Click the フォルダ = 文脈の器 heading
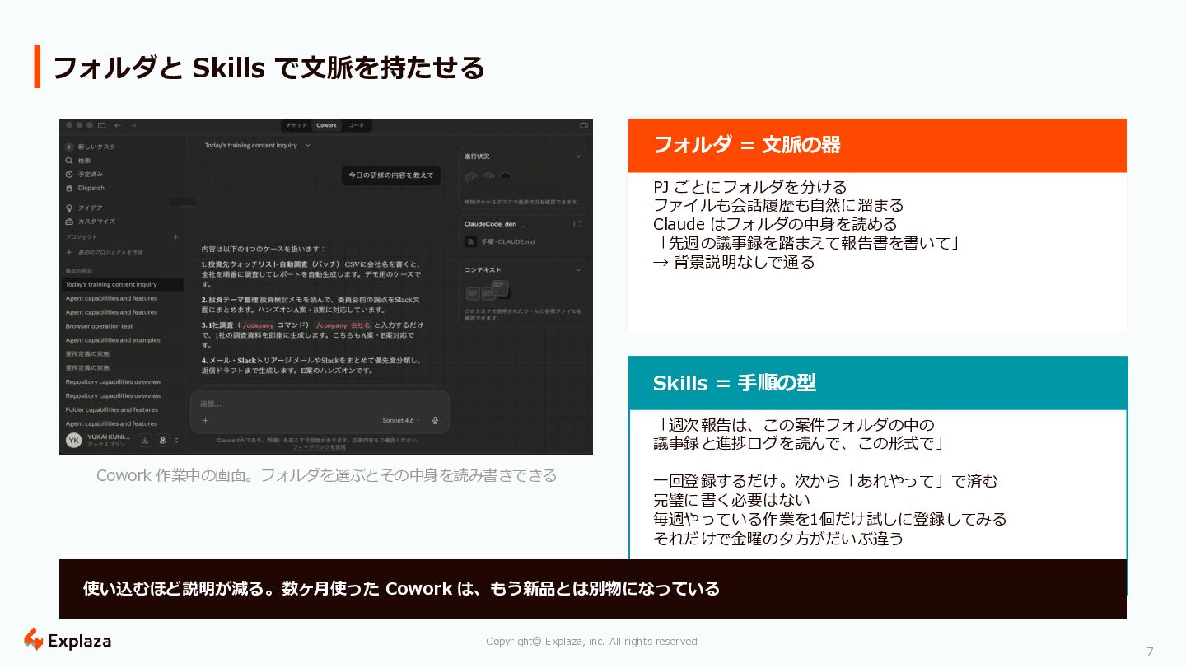This screenshot has width=1186, height=668. tap(747, 145)
